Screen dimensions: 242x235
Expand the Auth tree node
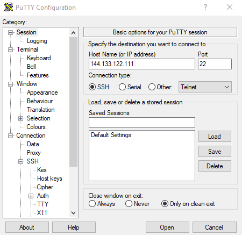pyautogui.click(x=31, y=196)
